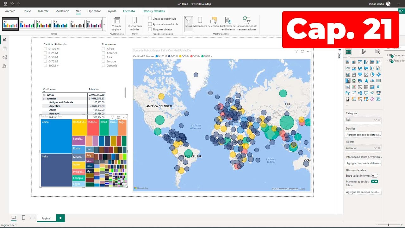Pick the funnel chart visual
Screen dimensions: 405x228
pos(360,74)
